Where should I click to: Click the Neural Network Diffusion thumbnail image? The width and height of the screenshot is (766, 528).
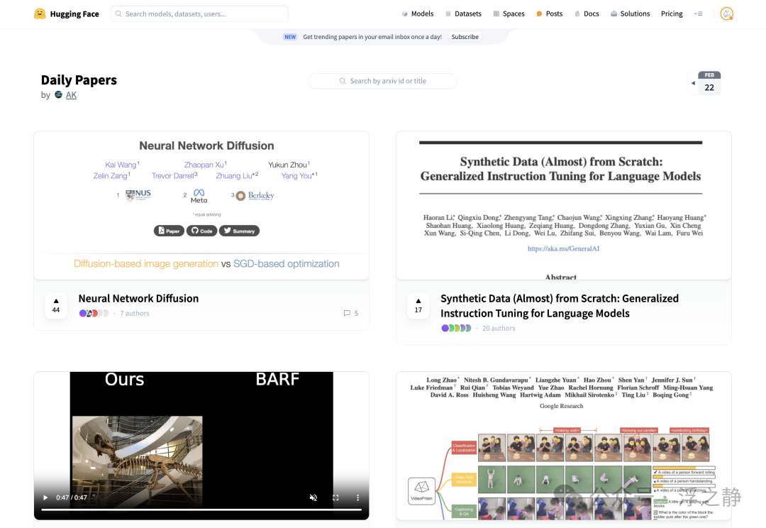pos(201,205)
